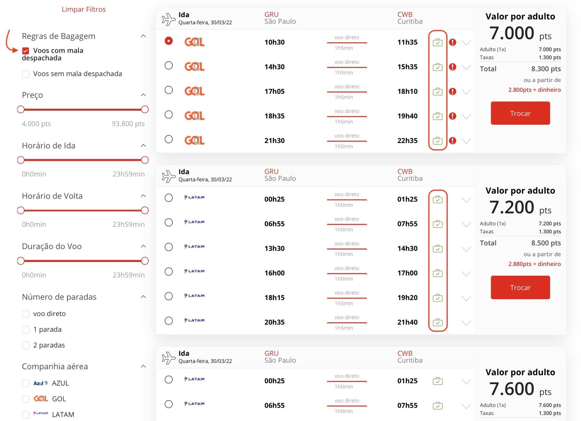Click Trocar button for 7.000 pts offer
Screen dimensions: 581x421
[520, 113]
